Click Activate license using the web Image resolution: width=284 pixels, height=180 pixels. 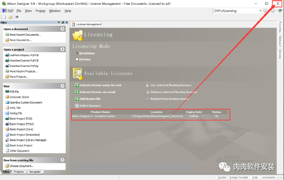tap(98, 85)
